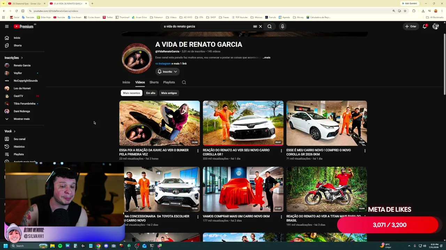Open Spotify from the taskbar
The image size is (446, 250).
point(60,246)
